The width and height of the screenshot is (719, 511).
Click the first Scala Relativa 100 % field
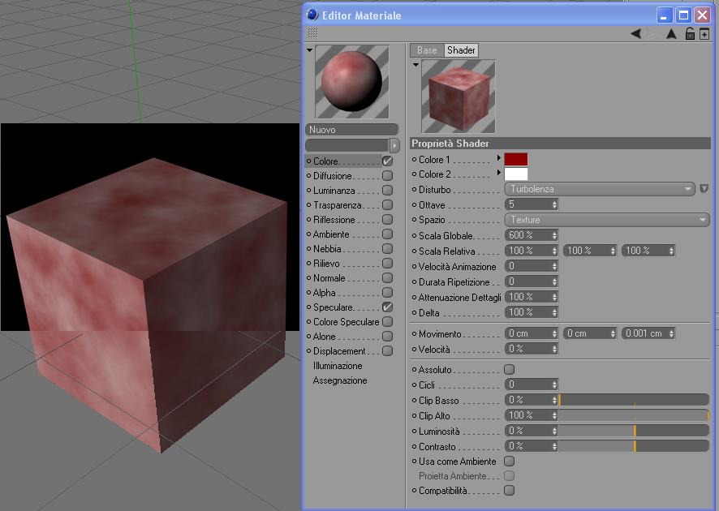tap(531, 251)
